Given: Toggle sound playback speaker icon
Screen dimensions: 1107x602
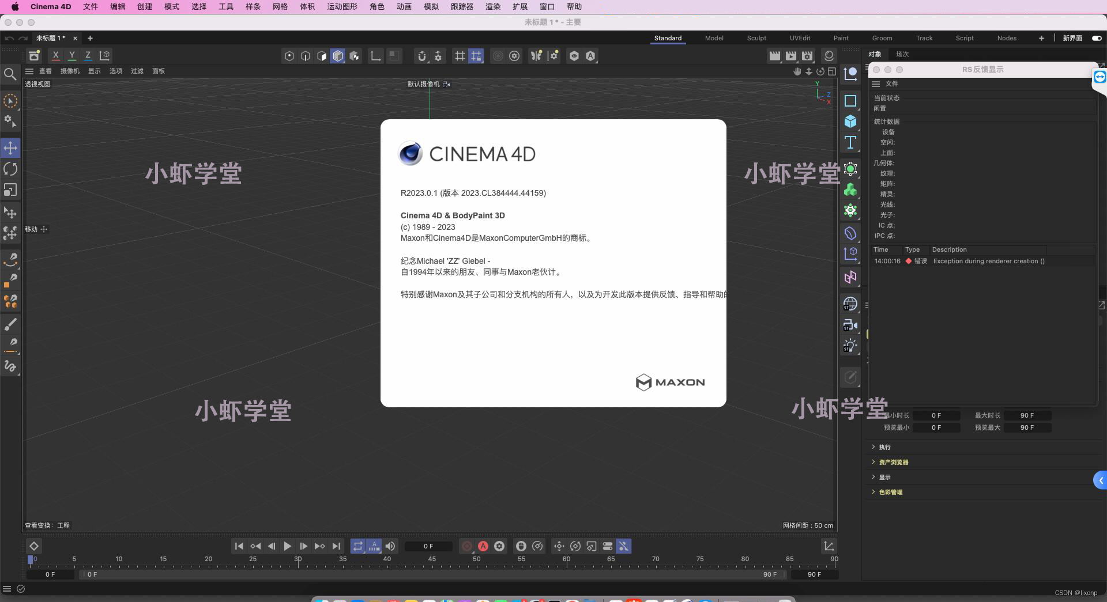Looking at the screenshot, I should tap(390, 546).
